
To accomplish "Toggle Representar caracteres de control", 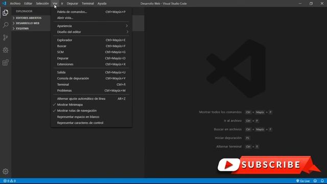I will click(91, 123).
